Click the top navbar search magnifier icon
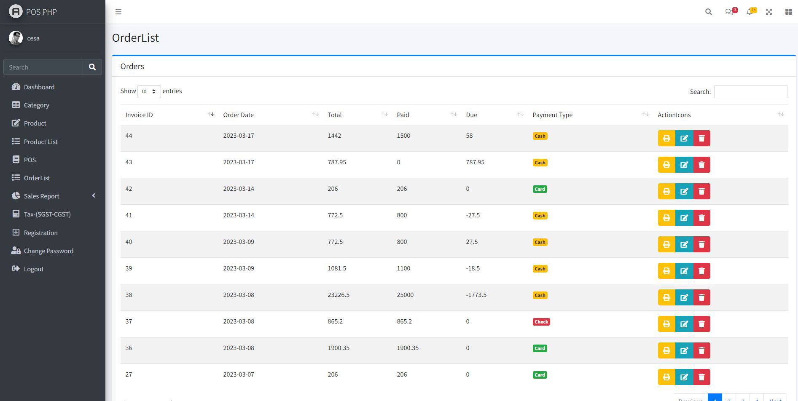The width and height of the screenshot is (798, 401). tap(709, 12)
